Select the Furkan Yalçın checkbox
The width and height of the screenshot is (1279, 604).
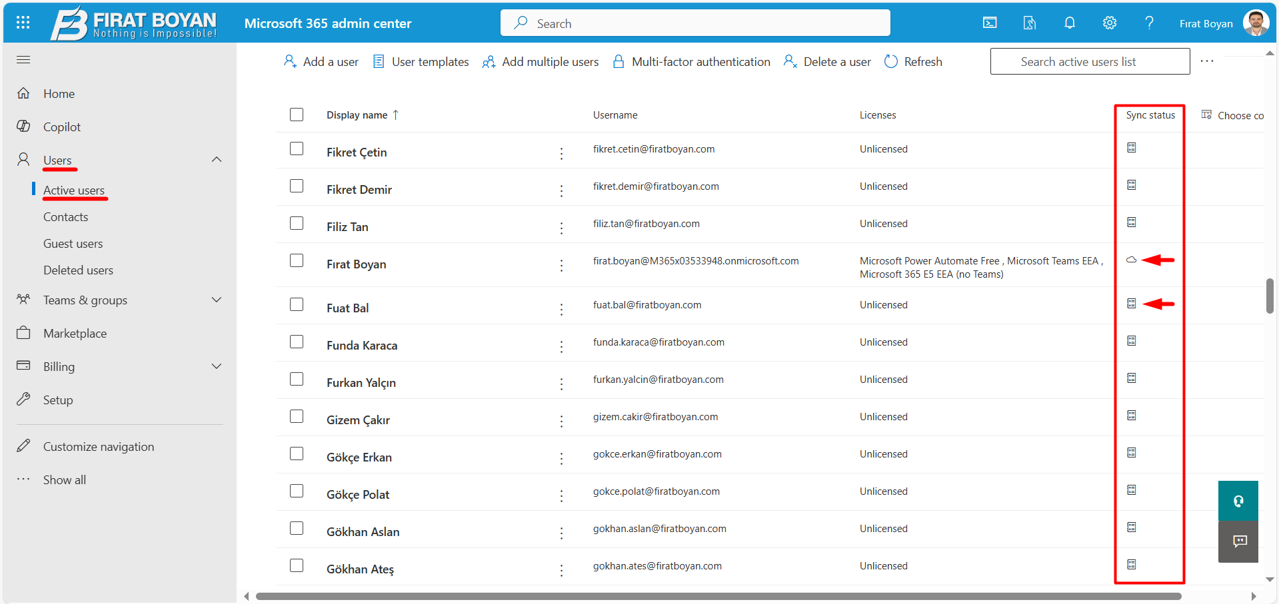click(x=297, y=379)
